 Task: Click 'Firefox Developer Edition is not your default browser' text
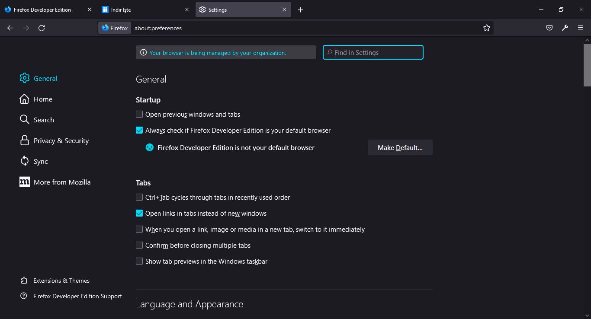(x=236, y=147)
